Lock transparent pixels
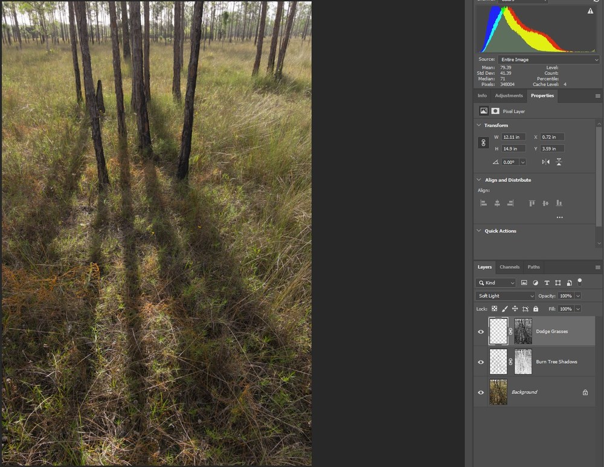 [x=494, y=309]
